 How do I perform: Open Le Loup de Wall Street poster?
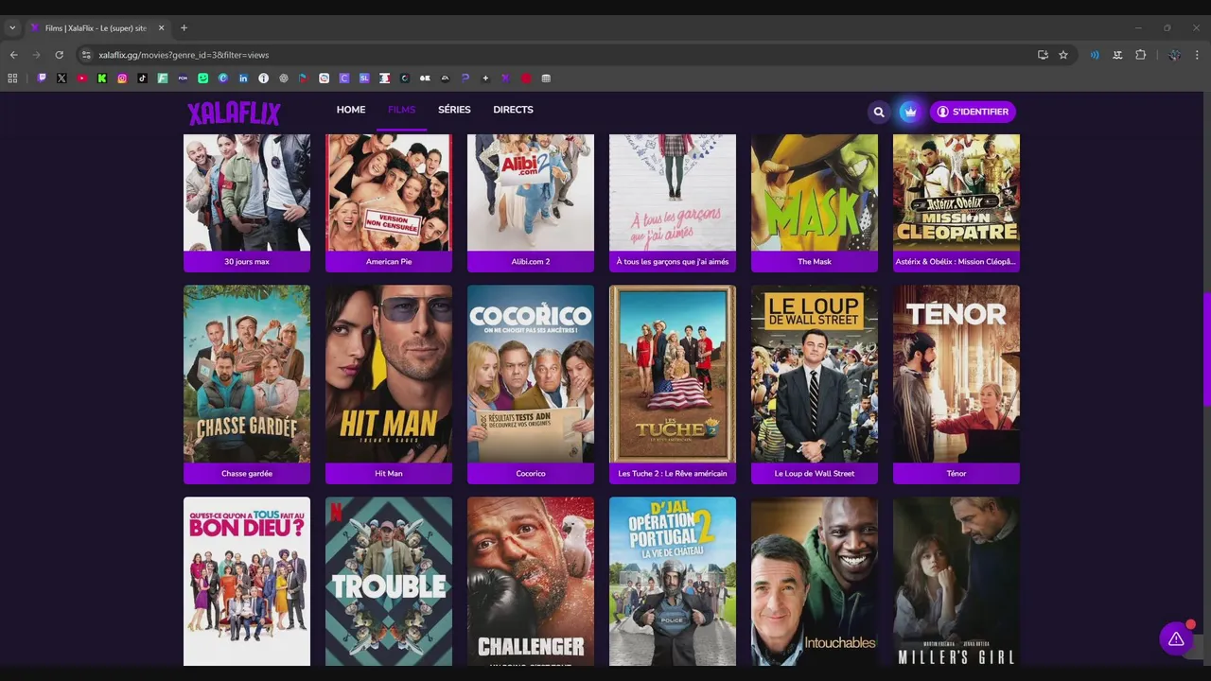pyautogui.click(x=815, y=374)
